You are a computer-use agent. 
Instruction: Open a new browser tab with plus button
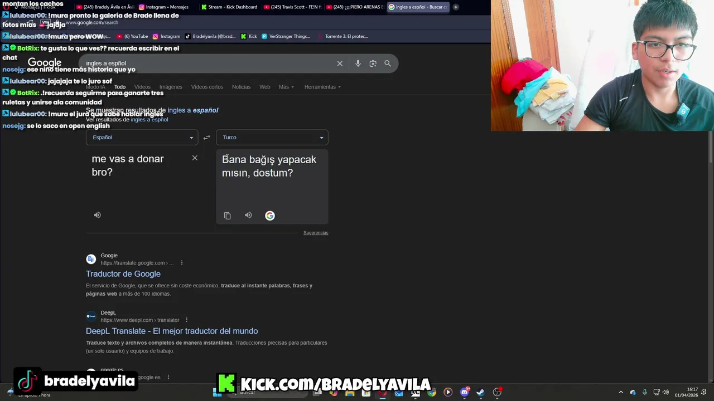[456, 7]
